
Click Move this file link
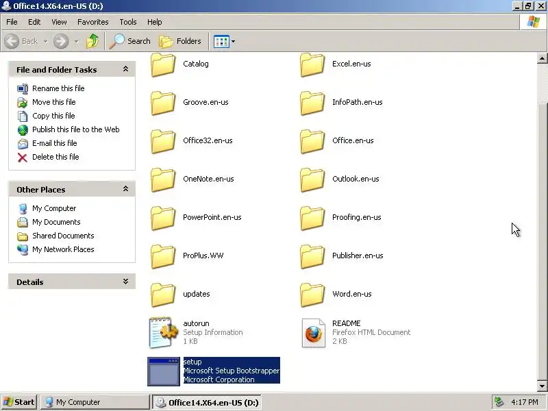pyautogui.click(x=54, y=102)
